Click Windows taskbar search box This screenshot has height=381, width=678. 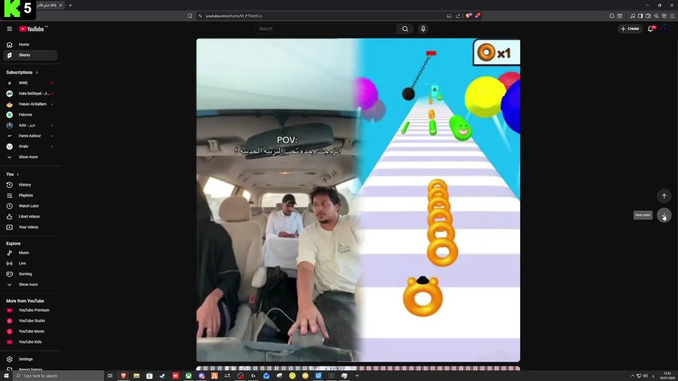click(x=58, y=376)
